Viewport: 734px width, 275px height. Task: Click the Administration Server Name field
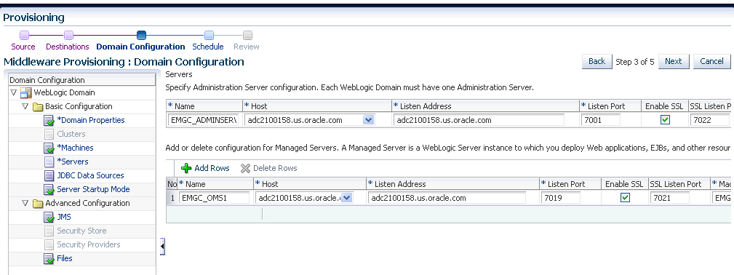point(203,120)
